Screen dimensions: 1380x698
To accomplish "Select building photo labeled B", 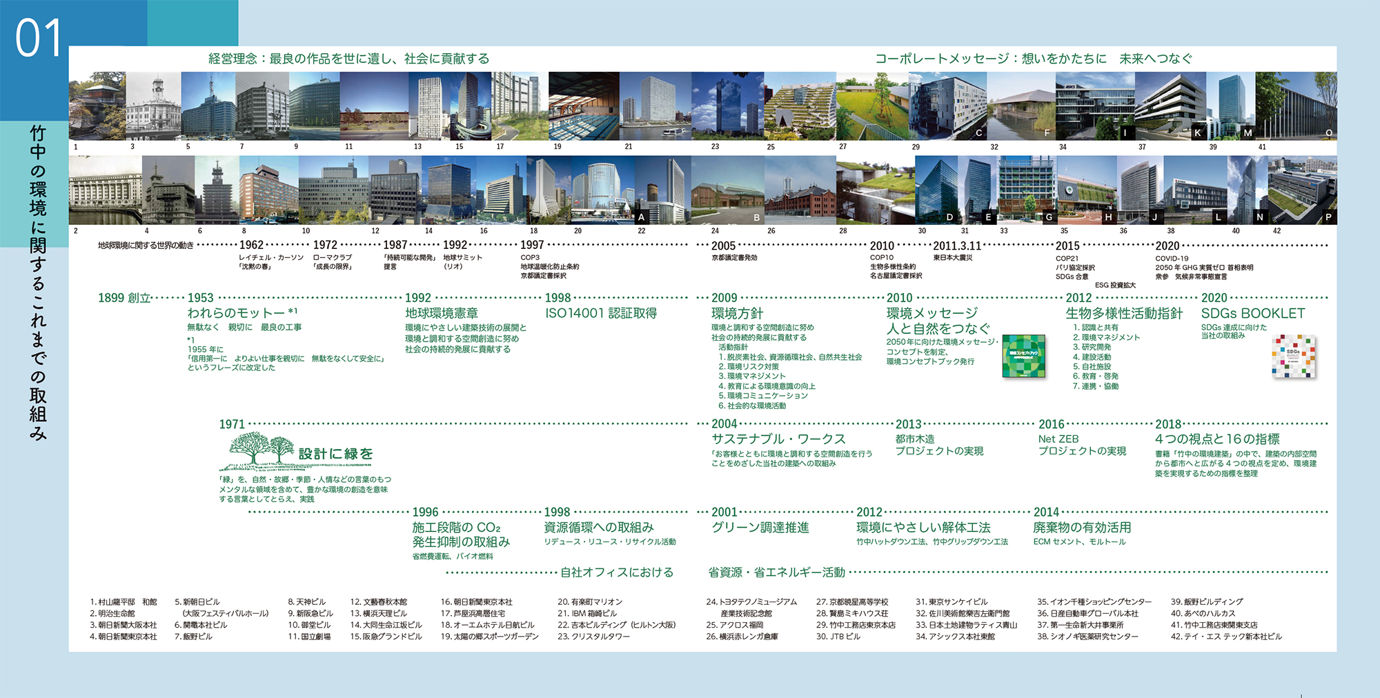I will tap(727, 190).
